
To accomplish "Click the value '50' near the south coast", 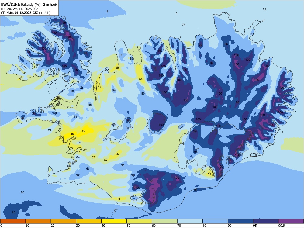I will click(118, 199).
